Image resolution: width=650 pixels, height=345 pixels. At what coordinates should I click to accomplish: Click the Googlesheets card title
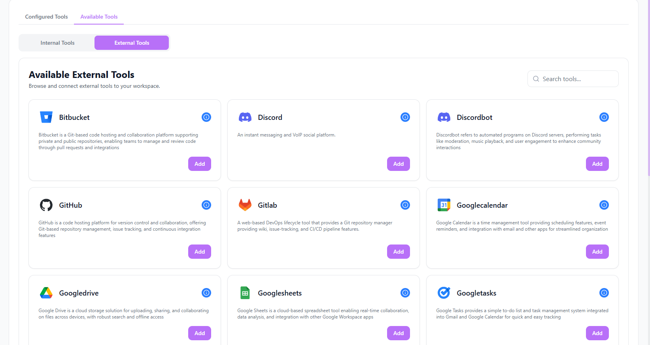click(x=280, y=293)
